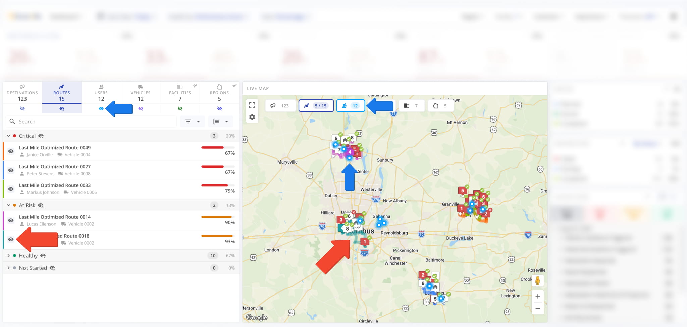Click the sparkle icon beside Facilities tab
The height and width of the screenshot is (327, 687).
pos(195,86)
